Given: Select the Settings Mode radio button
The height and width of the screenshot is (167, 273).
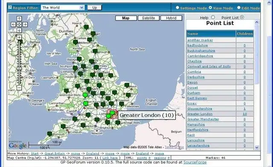Looking at the screenshot, I should click(x=177, y=8).
